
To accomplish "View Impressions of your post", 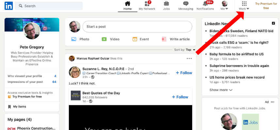I will click(x=32, y=82).
